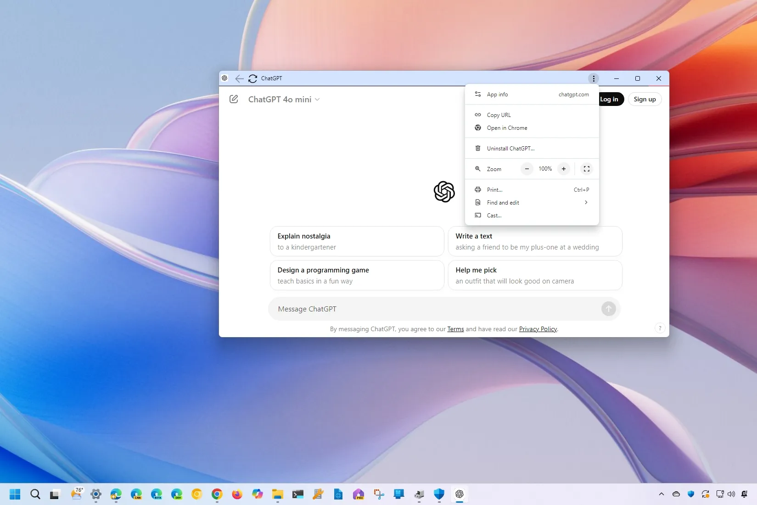
Task: Increase zoom with the plus button
Action: pos(564,169)
